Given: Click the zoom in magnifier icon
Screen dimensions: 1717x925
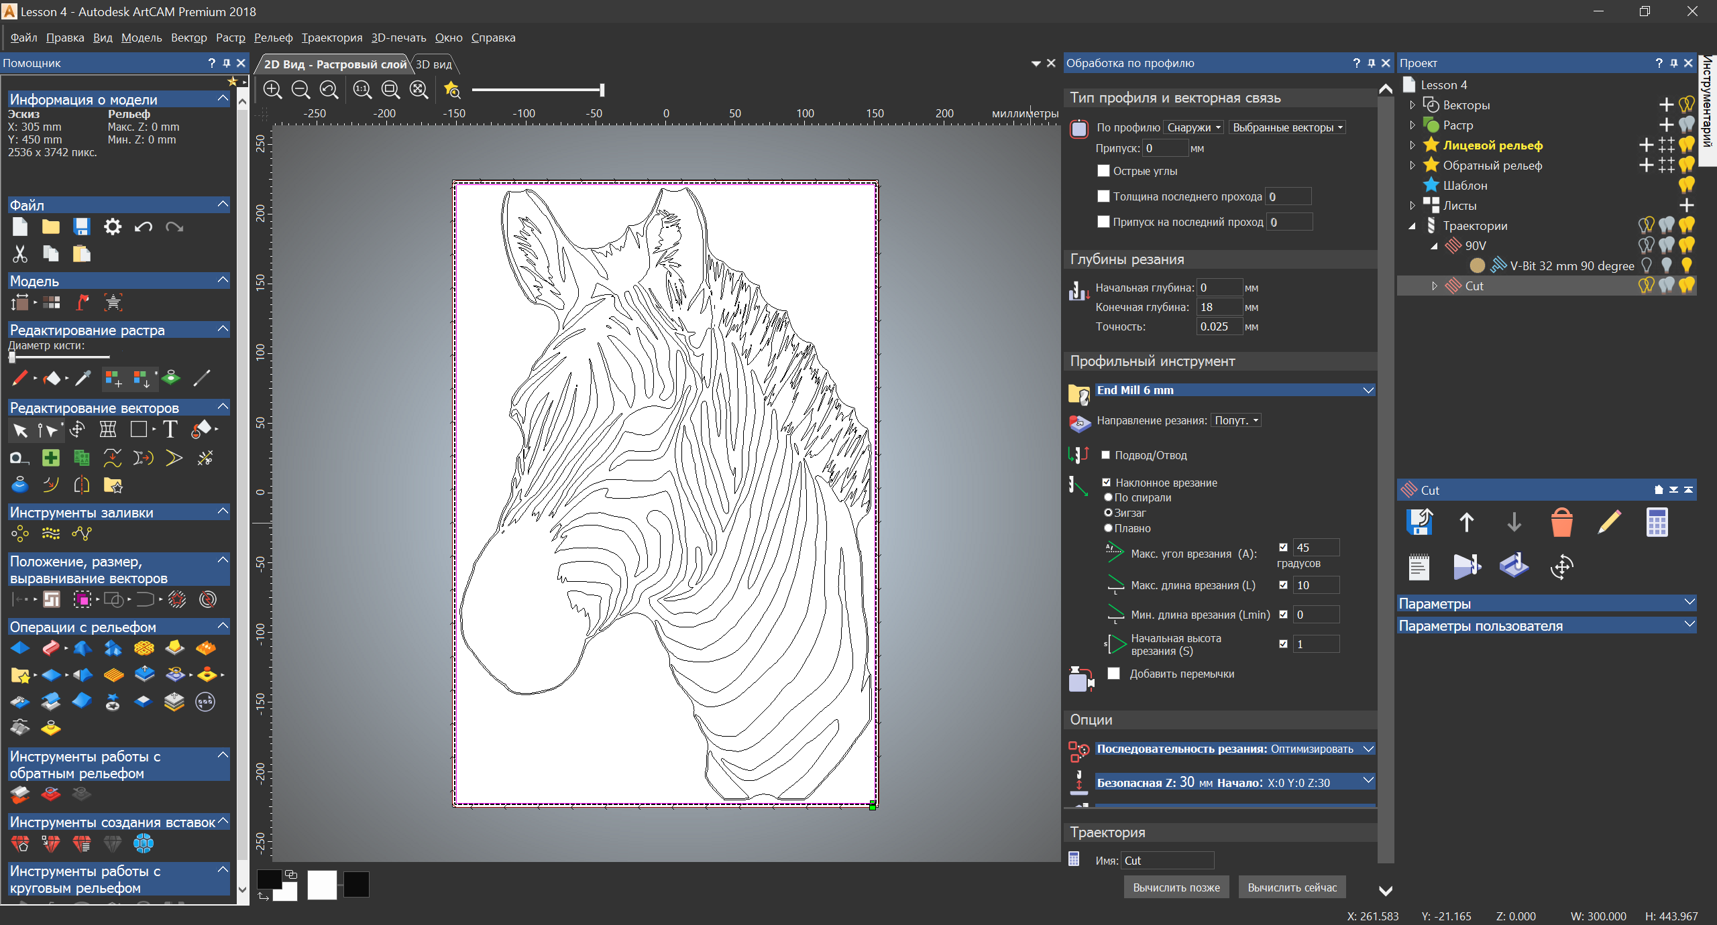Looking at the screenshot, I should [x=272, y=90].
